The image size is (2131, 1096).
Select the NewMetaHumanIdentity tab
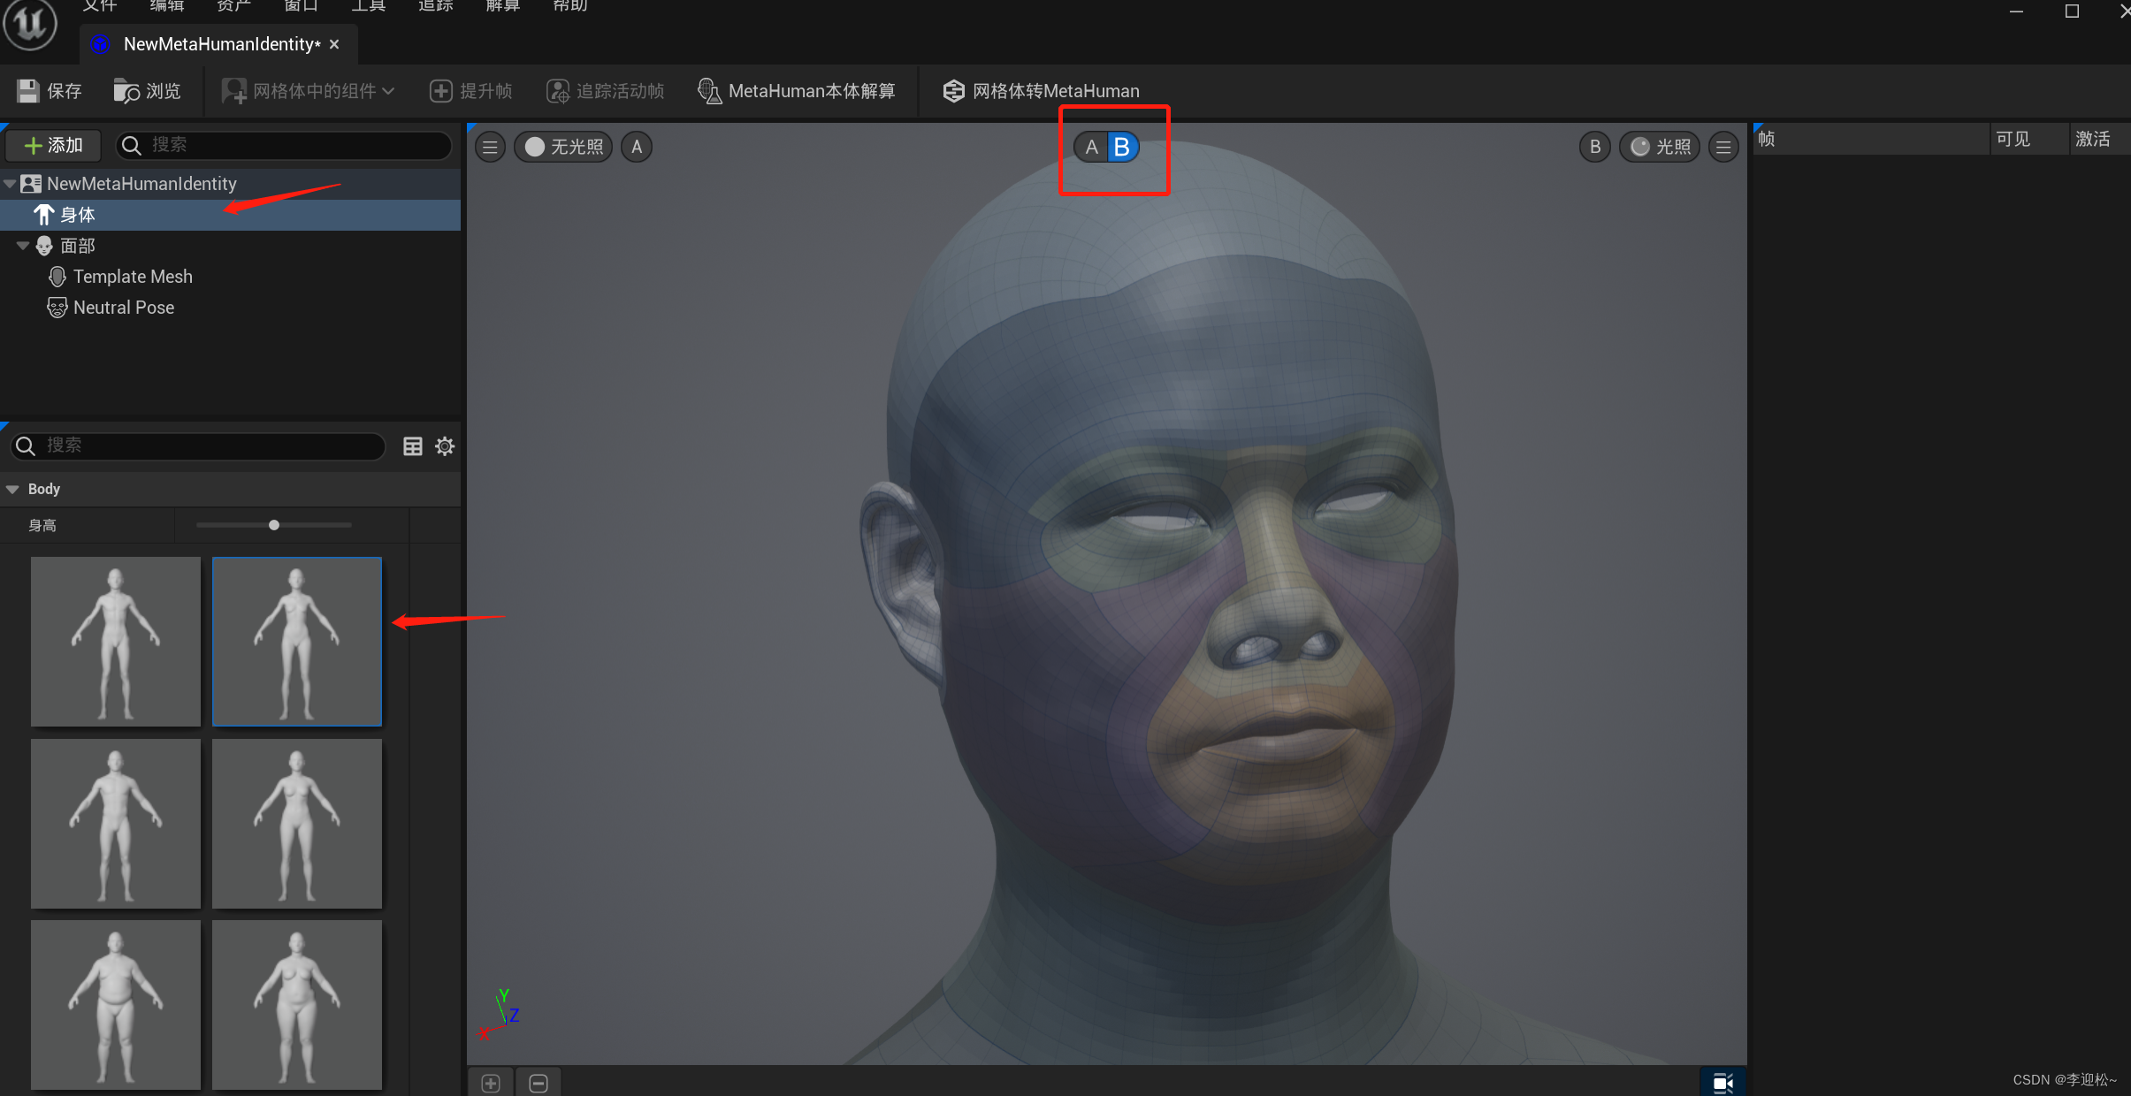point(221,44)
